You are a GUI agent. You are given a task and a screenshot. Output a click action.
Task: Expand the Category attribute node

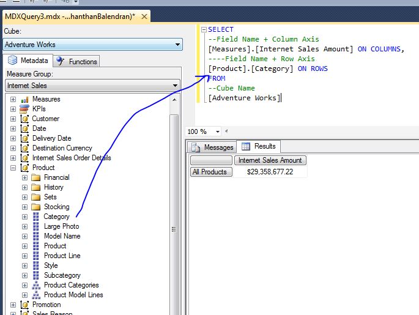click(24, 217)
